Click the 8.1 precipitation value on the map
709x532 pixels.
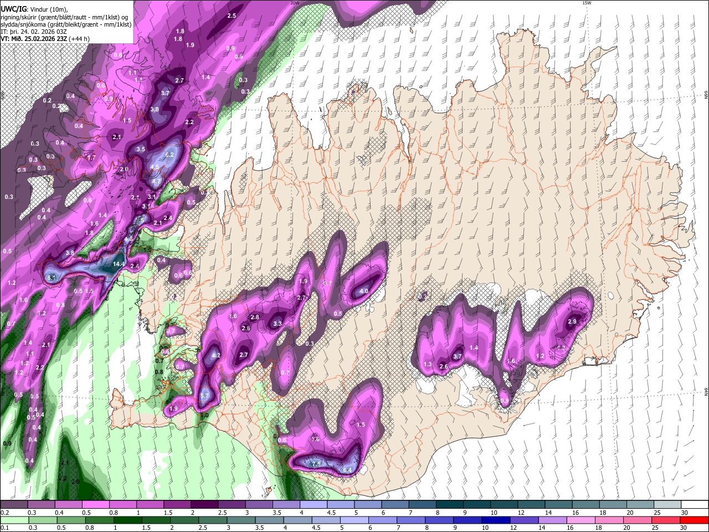52,277
